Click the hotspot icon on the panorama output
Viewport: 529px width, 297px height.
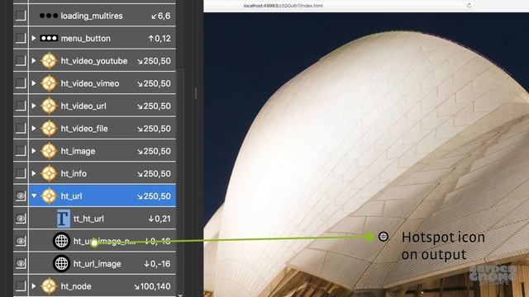pyautogui.click(x=383, y=237)
